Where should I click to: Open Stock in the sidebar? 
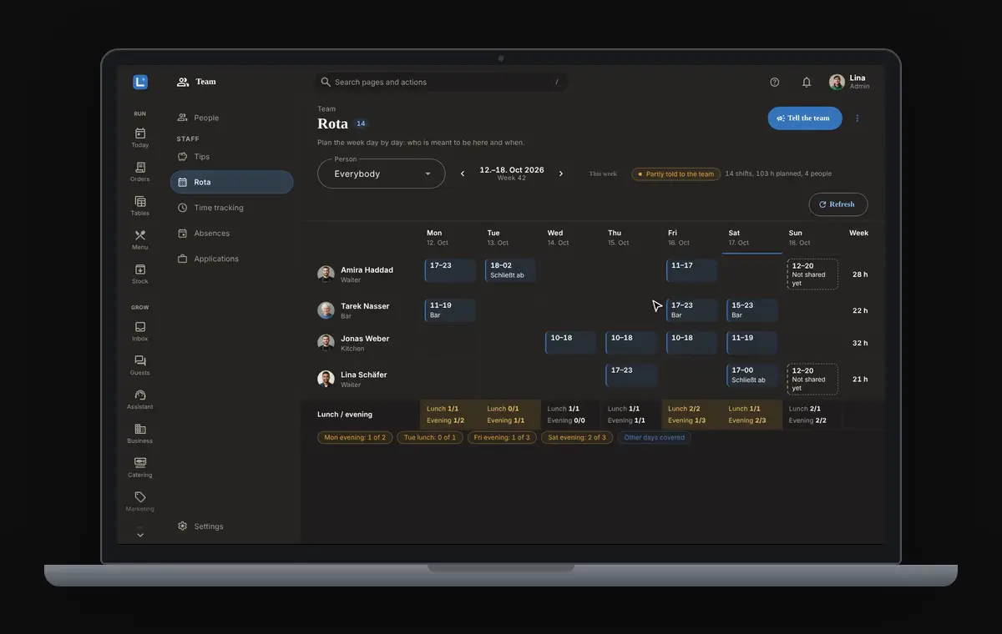pos(139,274)
